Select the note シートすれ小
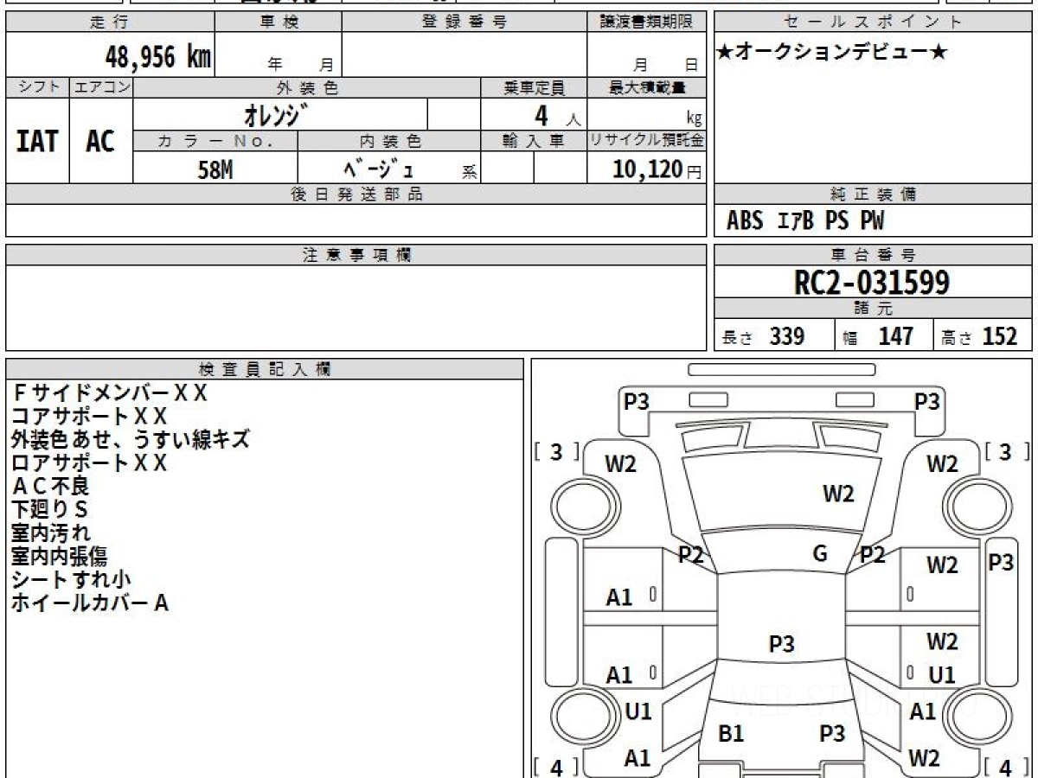 coord(71,579)
